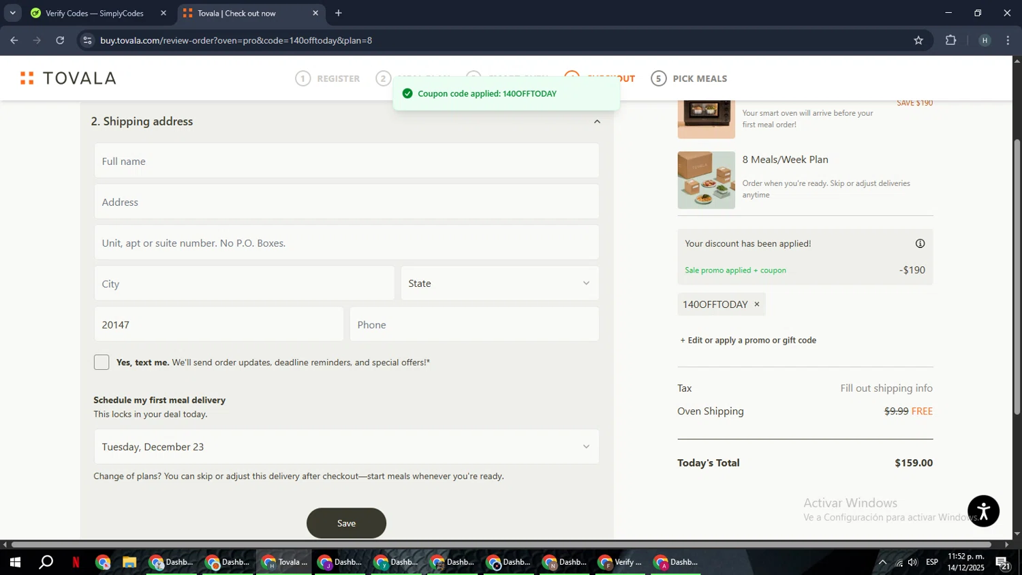Reload the page with the refresh icon
This screenshot has height=575, width=1022.
(60, 40)
